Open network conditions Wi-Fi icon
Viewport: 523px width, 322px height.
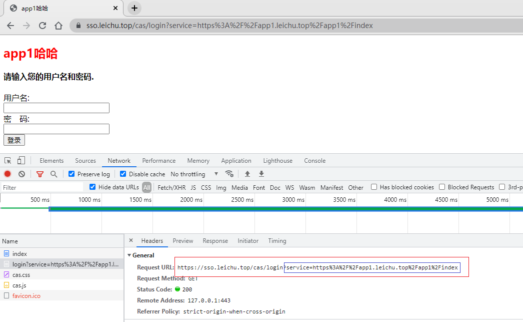coord(229,174)
